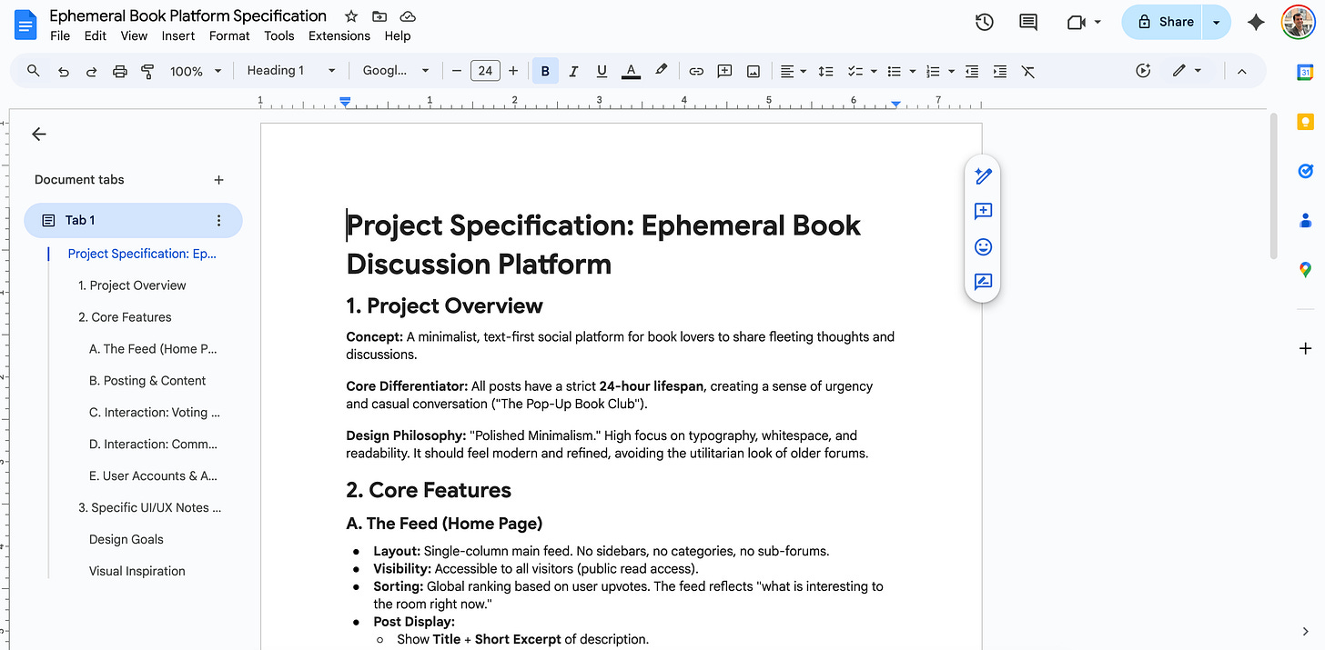Toggle italic formatting

click(573, 70)
